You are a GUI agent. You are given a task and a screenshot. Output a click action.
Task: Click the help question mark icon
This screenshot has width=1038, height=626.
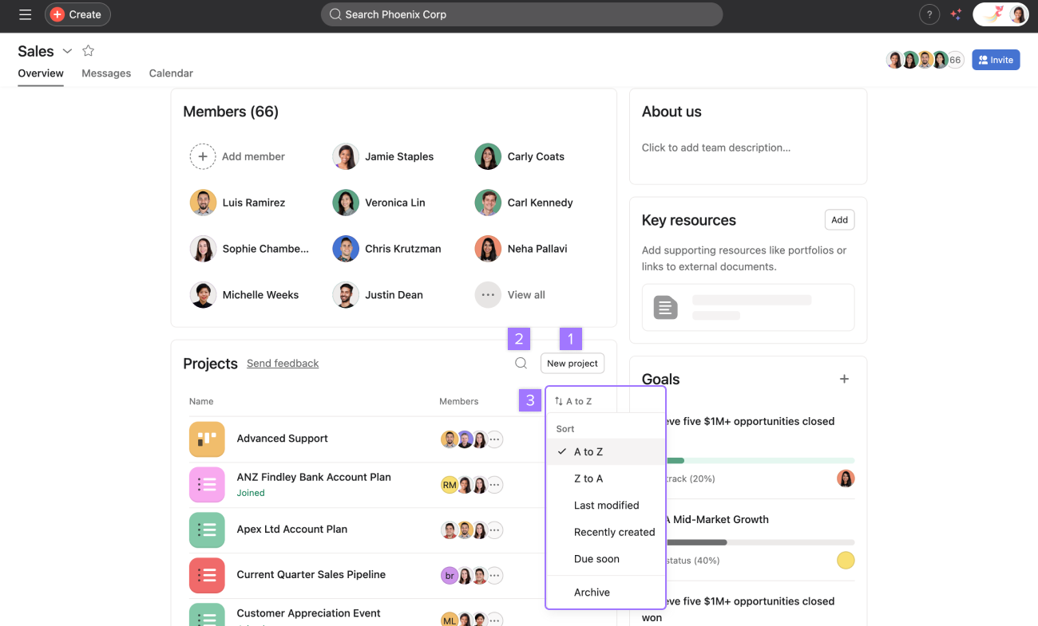coord(929,14)
